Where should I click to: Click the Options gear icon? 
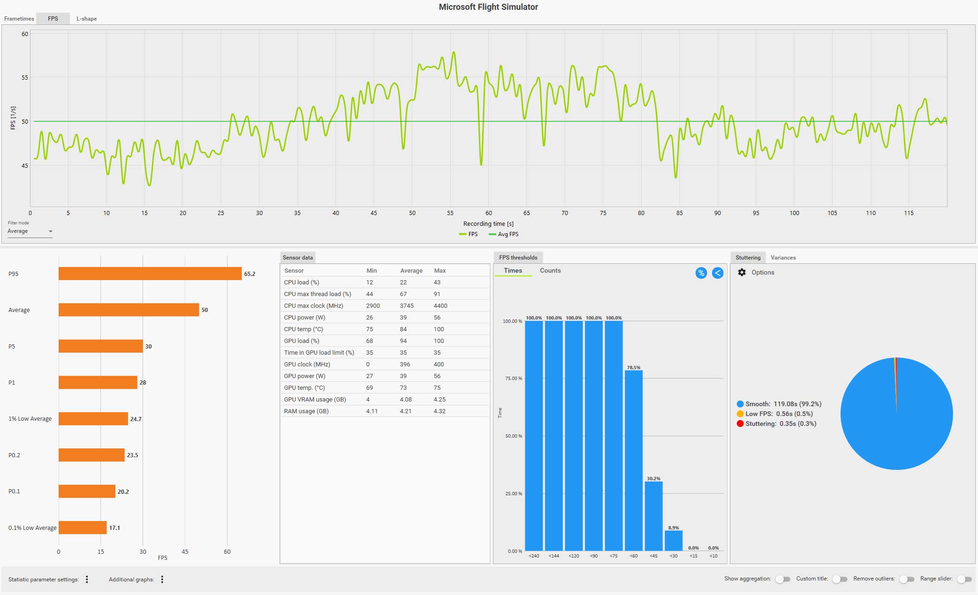tap(742, 272)
